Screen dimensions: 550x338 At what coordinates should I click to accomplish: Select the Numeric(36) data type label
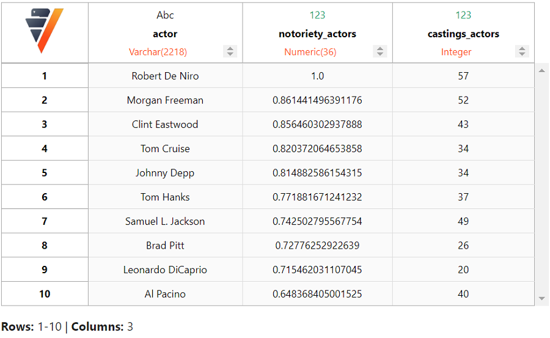point(310,52)
